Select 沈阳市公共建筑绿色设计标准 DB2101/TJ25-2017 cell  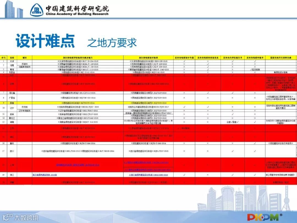click(x=148, y=107)
